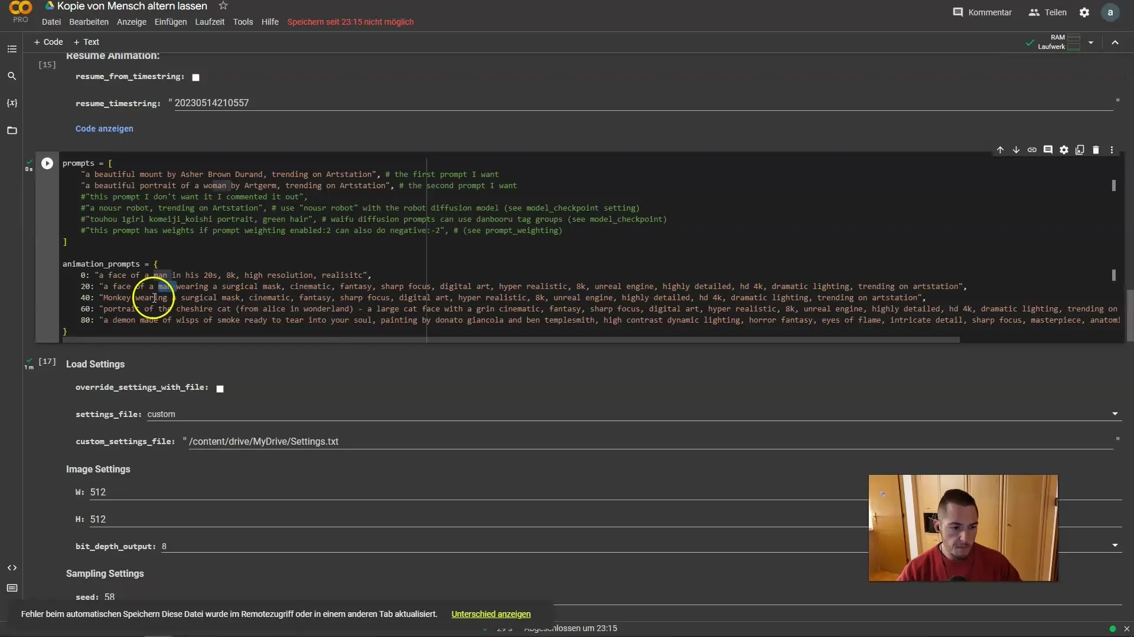Open the Laufzeit menu
This screenshot has width=1134, height=637.
point(210,22)
